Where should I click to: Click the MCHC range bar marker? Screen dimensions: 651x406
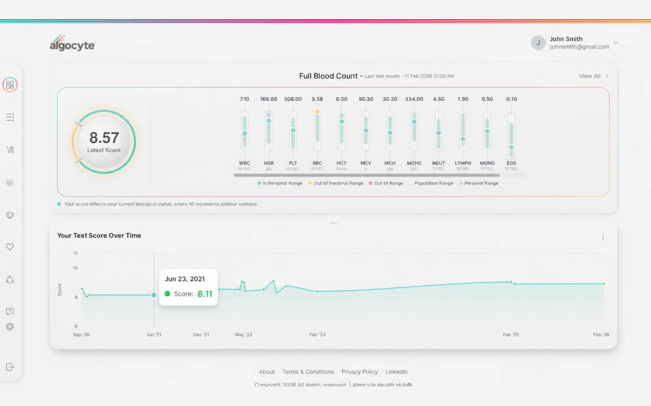[x=414, y=122]
